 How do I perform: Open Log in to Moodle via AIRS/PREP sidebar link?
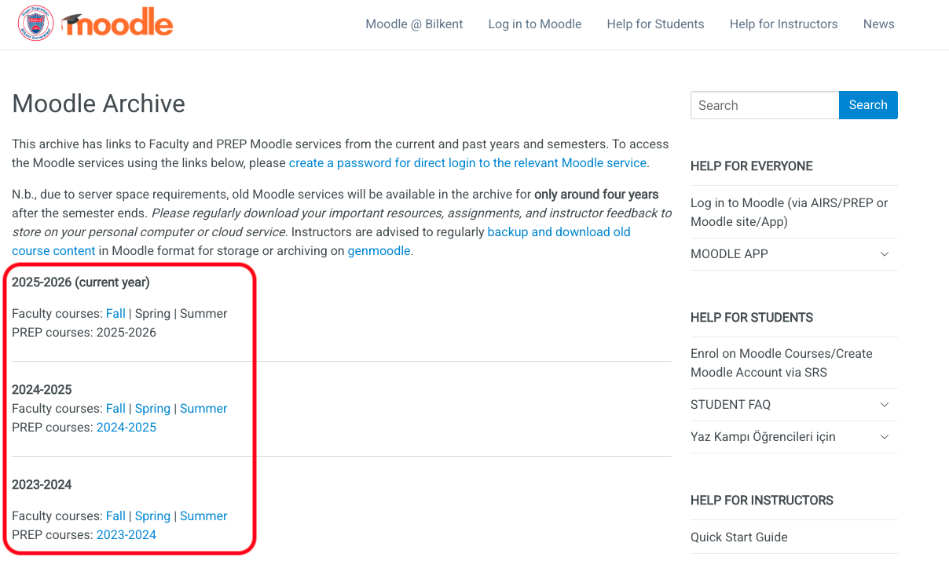(x=790, y=213)
